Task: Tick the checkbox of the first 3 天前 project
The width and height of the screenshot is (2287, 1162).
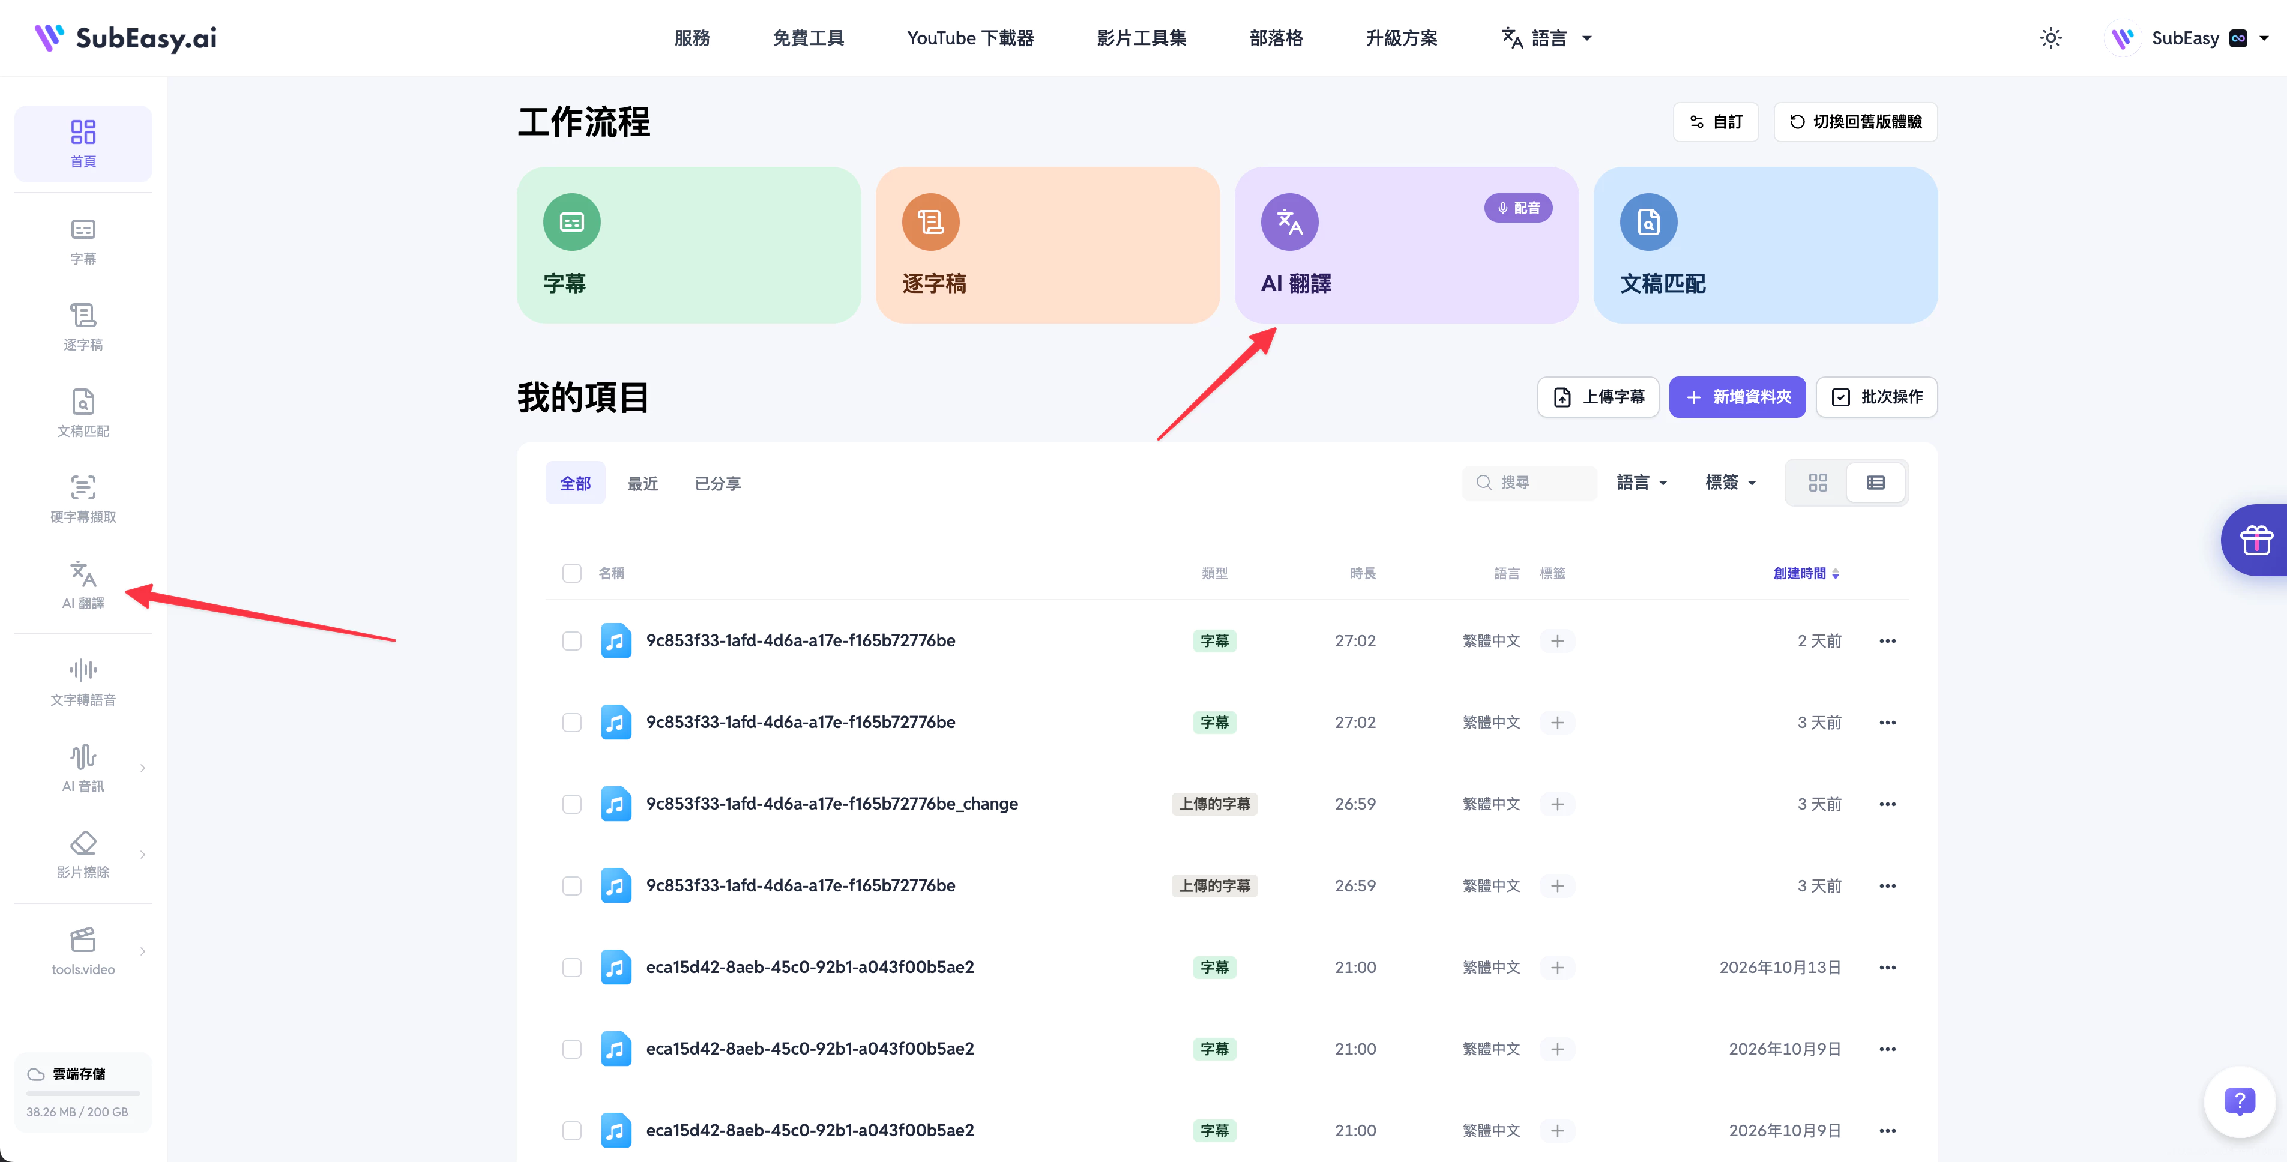Action: pos(571,723)
